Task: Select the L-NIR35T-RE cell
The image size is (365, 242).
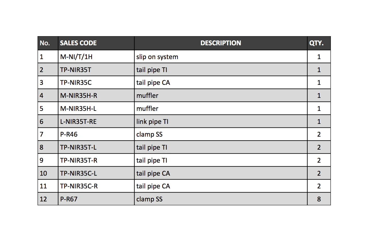Action: 96,122
